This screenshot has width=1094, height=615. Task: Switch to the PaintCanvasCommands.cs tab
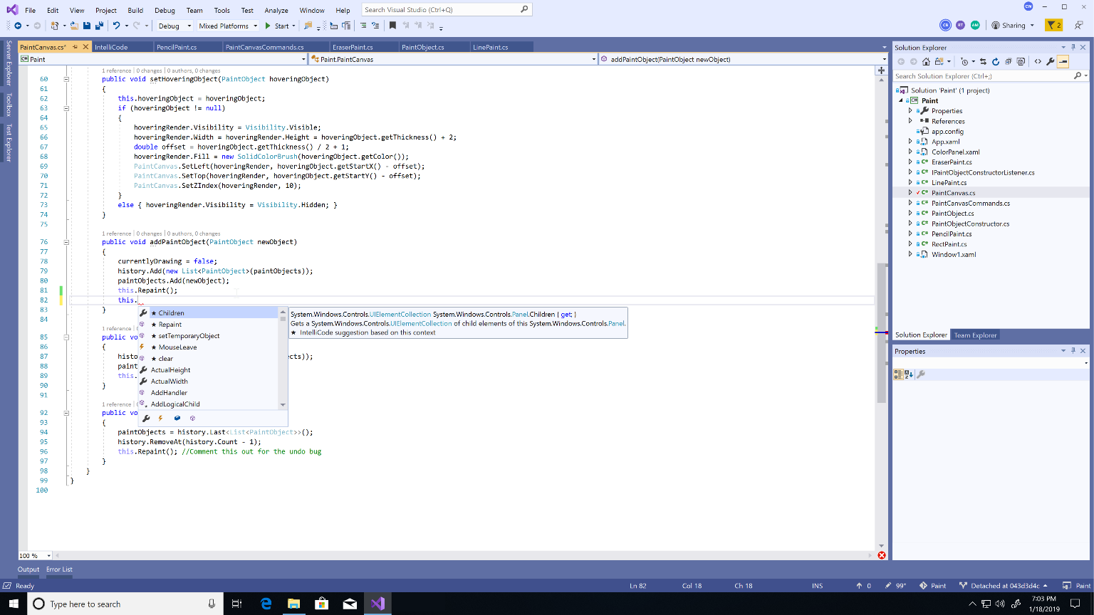[x=264, y=47]
